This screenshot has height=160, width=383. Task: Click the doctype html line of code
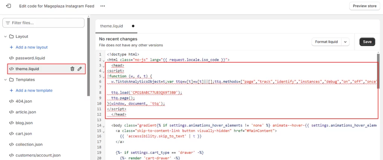(x=123, y=54)
